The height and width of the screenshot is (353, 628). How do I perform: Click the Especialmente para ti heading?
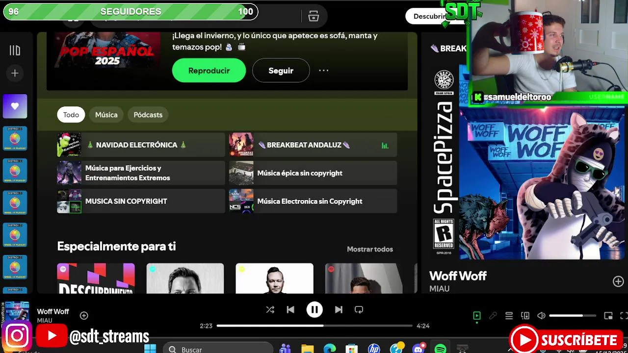coord(116,246)
